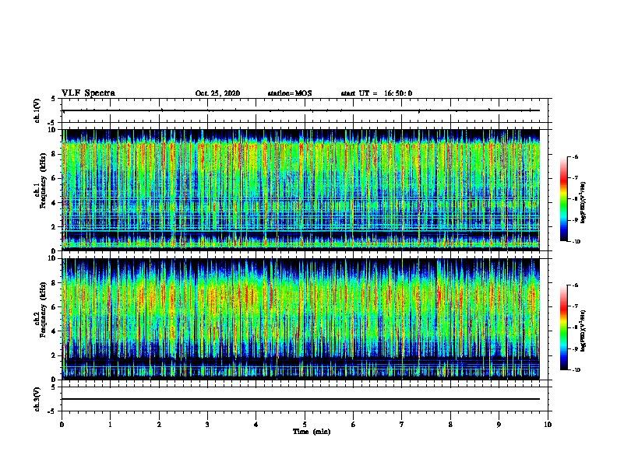Click time axis tick label "3"

207,425
